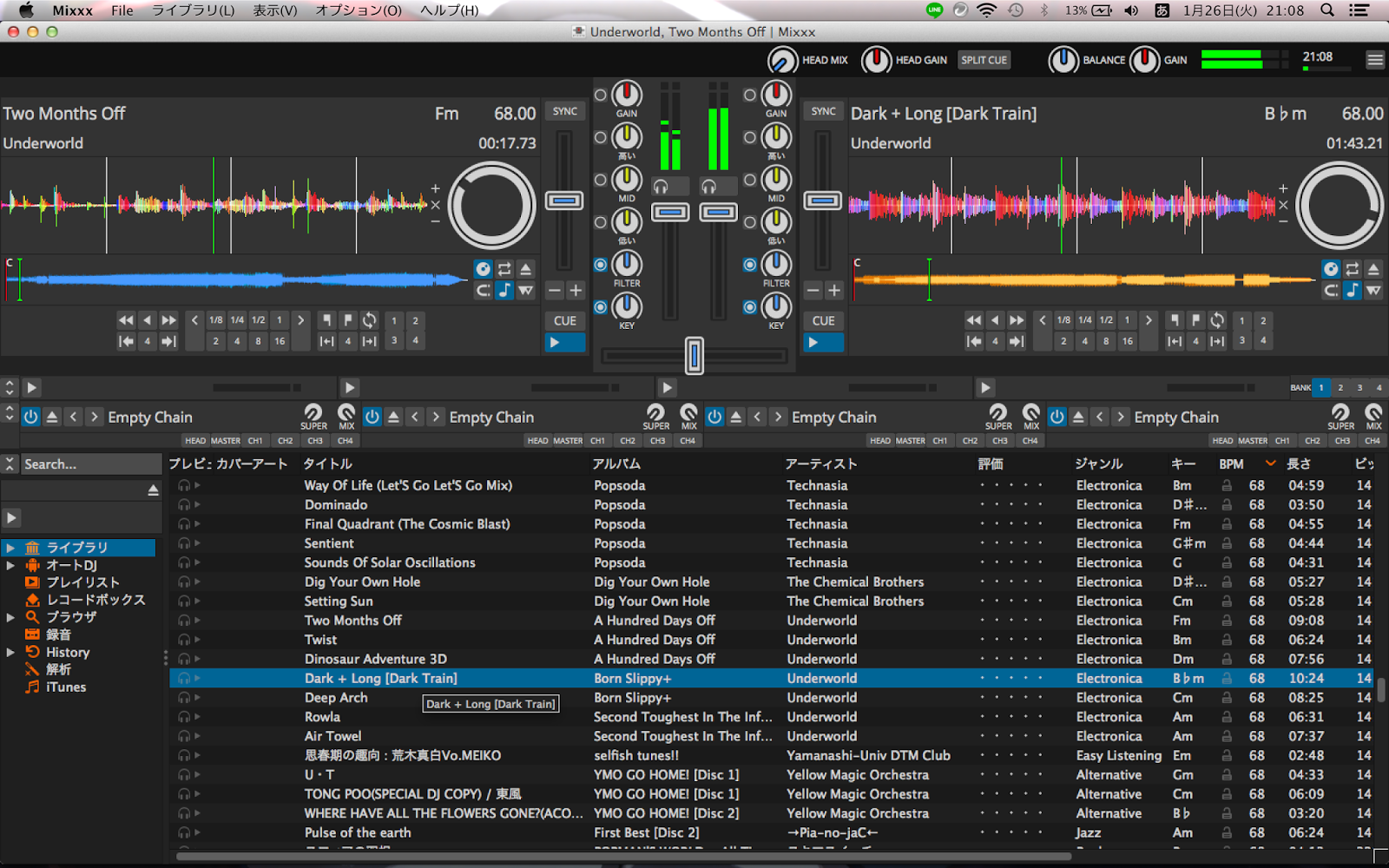Jump to track start on the left deck
The image size is (1389, 868).
pyautogui.click(x=126, y=341)
